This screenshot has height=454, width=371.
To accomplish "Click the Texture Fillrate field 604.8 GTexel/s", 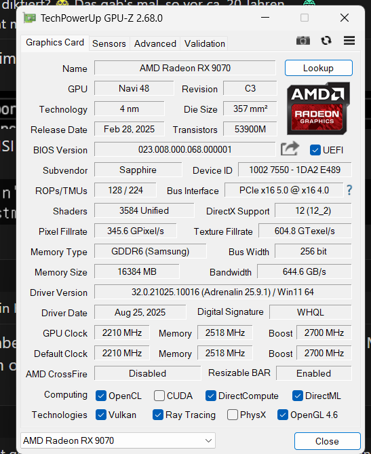I will point(305,231).
